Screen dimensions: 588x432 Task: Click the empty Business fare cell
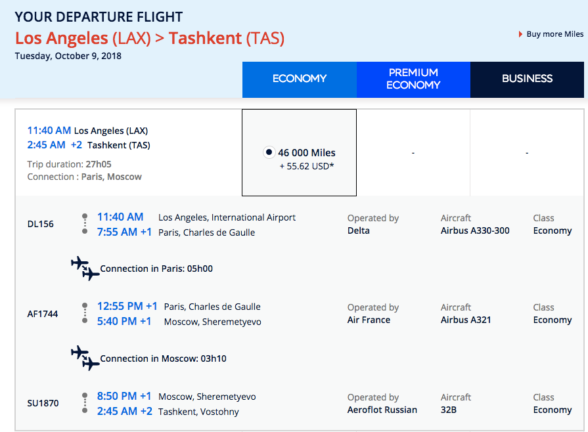click(527, 153)
